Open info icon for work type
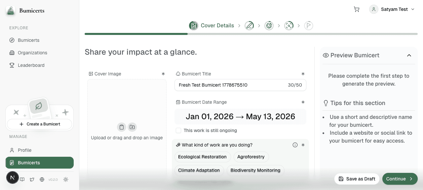The width and height of the screenshot is (423, 190). pos(295,145)
